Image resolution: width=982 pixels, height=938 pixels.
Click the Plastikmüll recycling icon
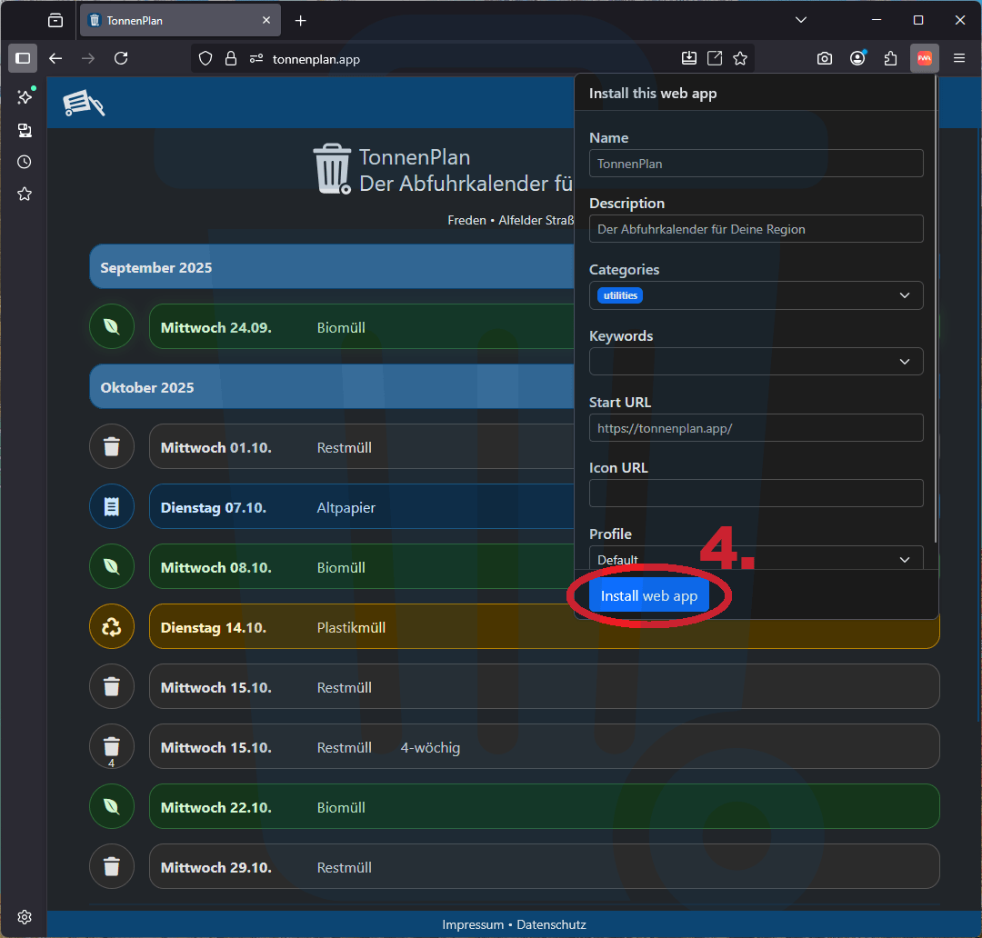(112, 627)
